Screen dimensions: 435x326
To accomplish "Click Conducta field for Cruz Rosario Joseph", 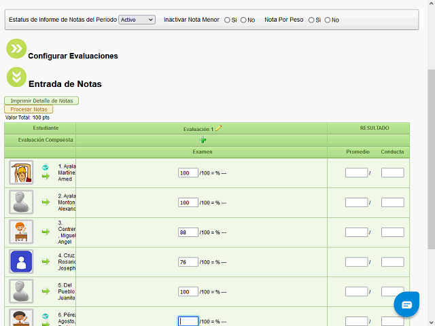I will [x=393, y=262].
